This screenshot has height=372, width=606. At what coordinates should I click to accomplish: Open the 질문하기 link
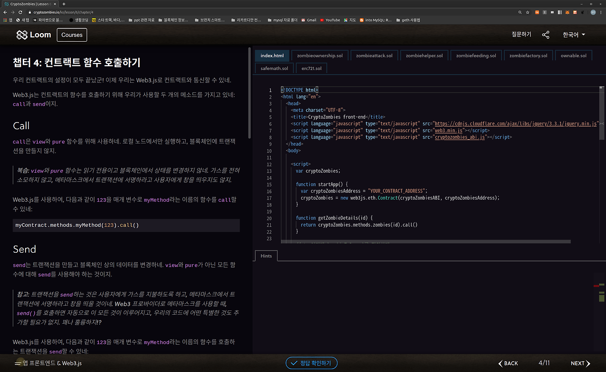coord(521,35)
